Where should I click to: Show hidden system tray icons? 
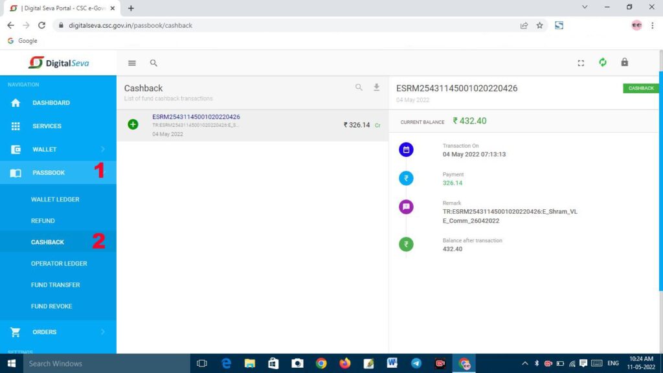pyautogui.click(x=524, y=363)
